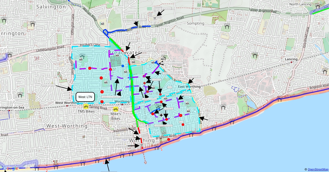329x172 pixels.
Task: Select the Lancing railway station marker
Action: (291, 62)
